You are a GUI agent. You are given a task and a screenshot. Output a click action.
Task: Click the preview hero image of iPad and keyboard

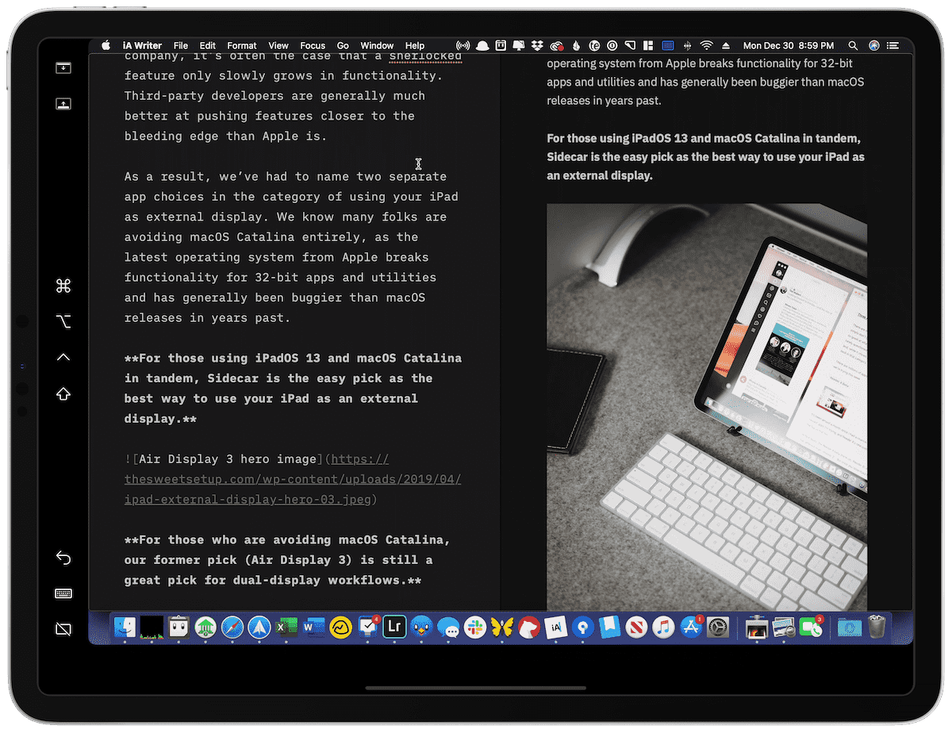click(707, 407)
